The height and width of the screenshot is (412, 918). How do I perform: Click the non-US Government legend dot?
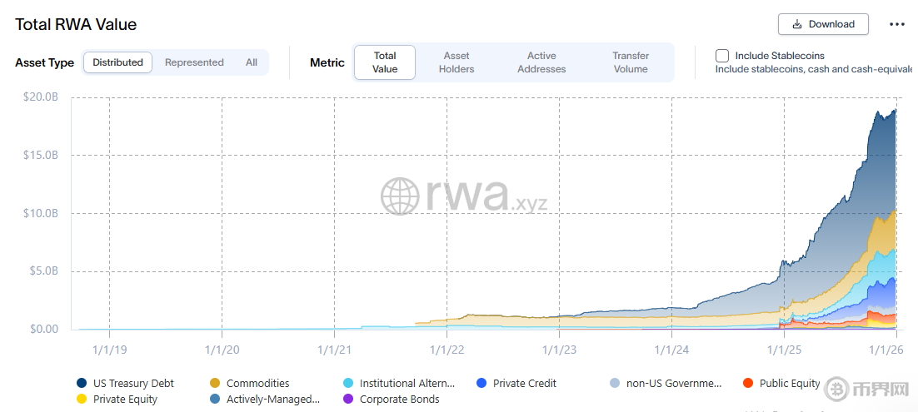615,384
